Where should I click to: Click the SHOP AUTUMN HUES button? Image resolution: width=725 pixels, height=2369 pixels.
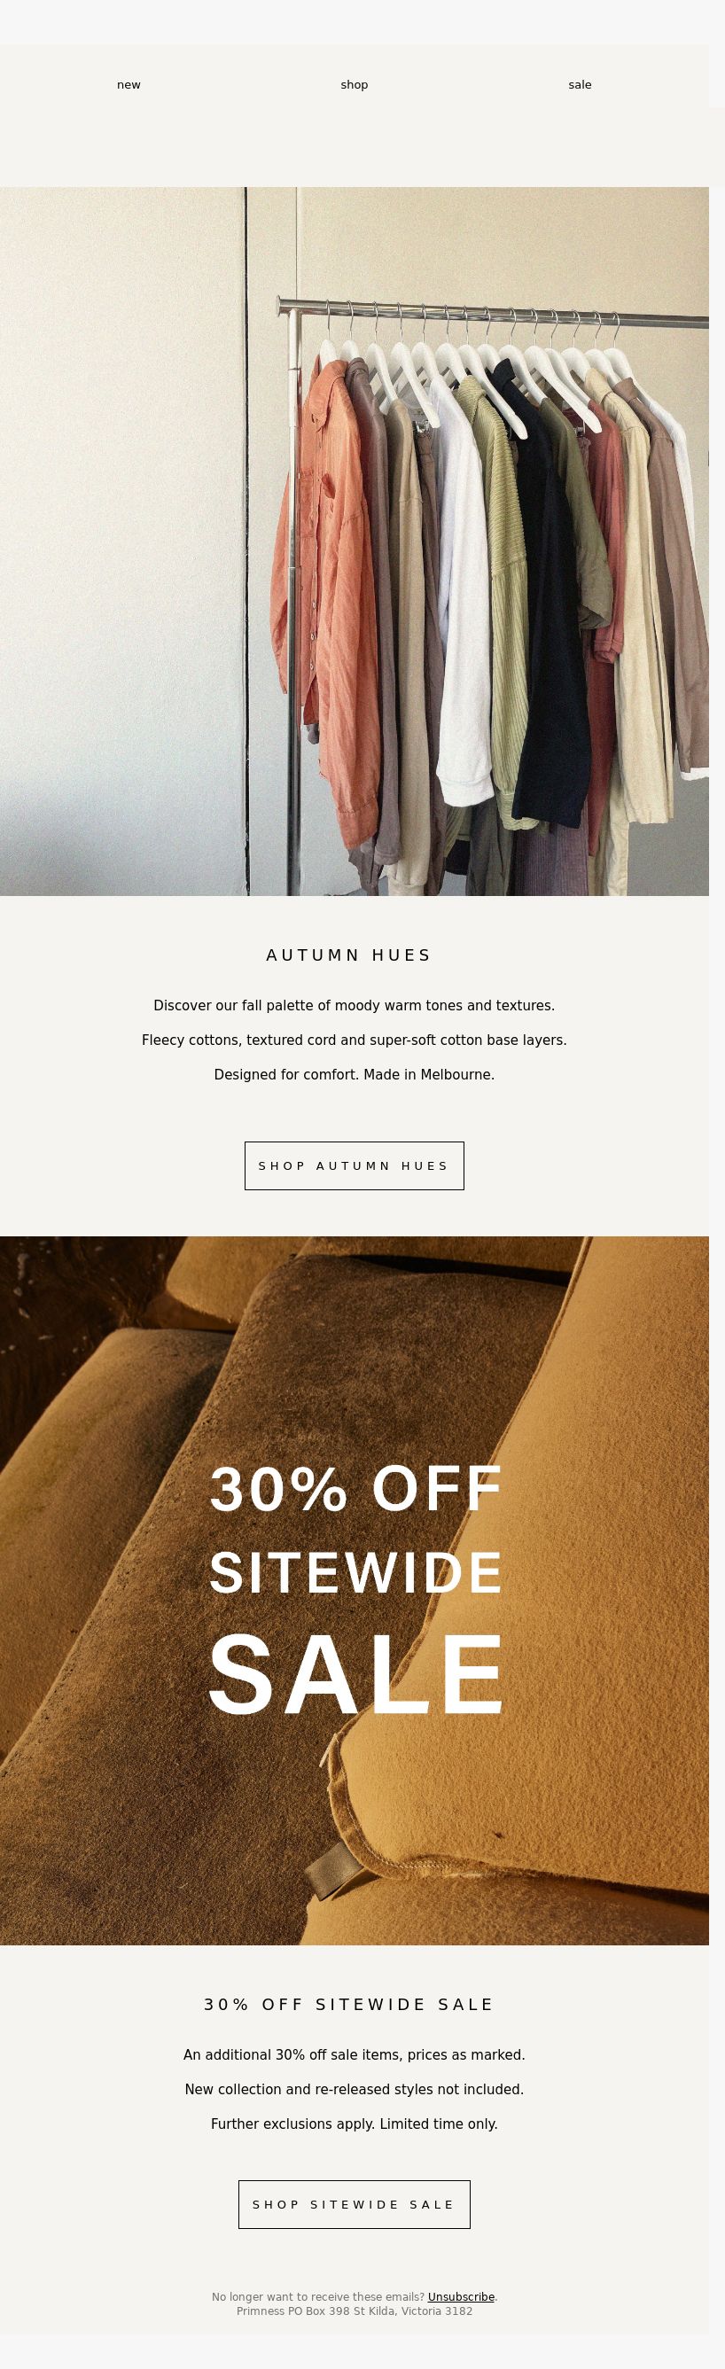pos(355,1165)
